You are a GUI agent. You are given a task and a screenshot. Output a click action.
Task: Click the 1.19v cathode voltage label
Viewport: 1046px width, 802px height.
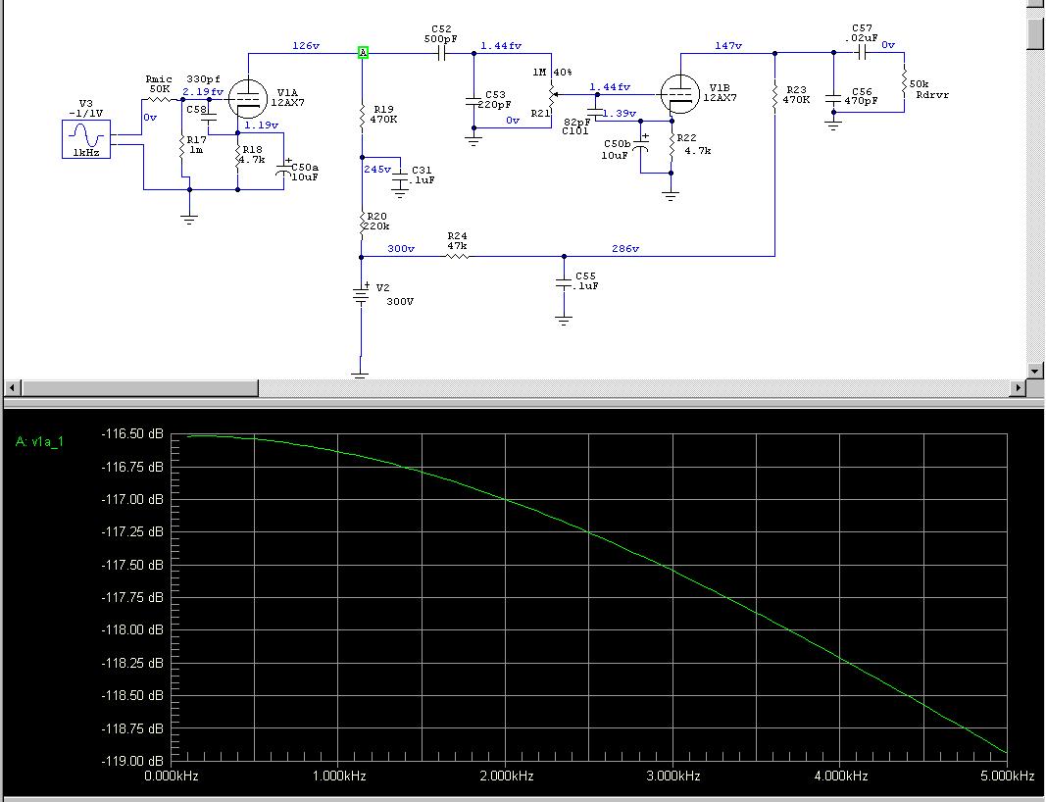262,125
